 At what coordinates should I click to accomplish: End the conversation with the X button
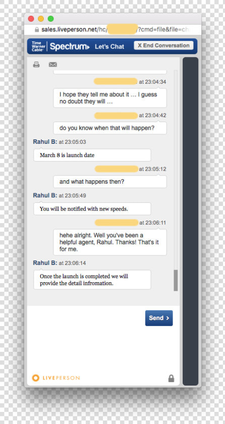pyautogui.click(x=163, y=45)
